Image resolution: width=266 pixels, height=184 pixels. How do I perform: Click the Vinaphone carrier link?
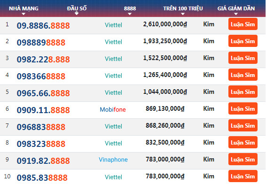113,160
